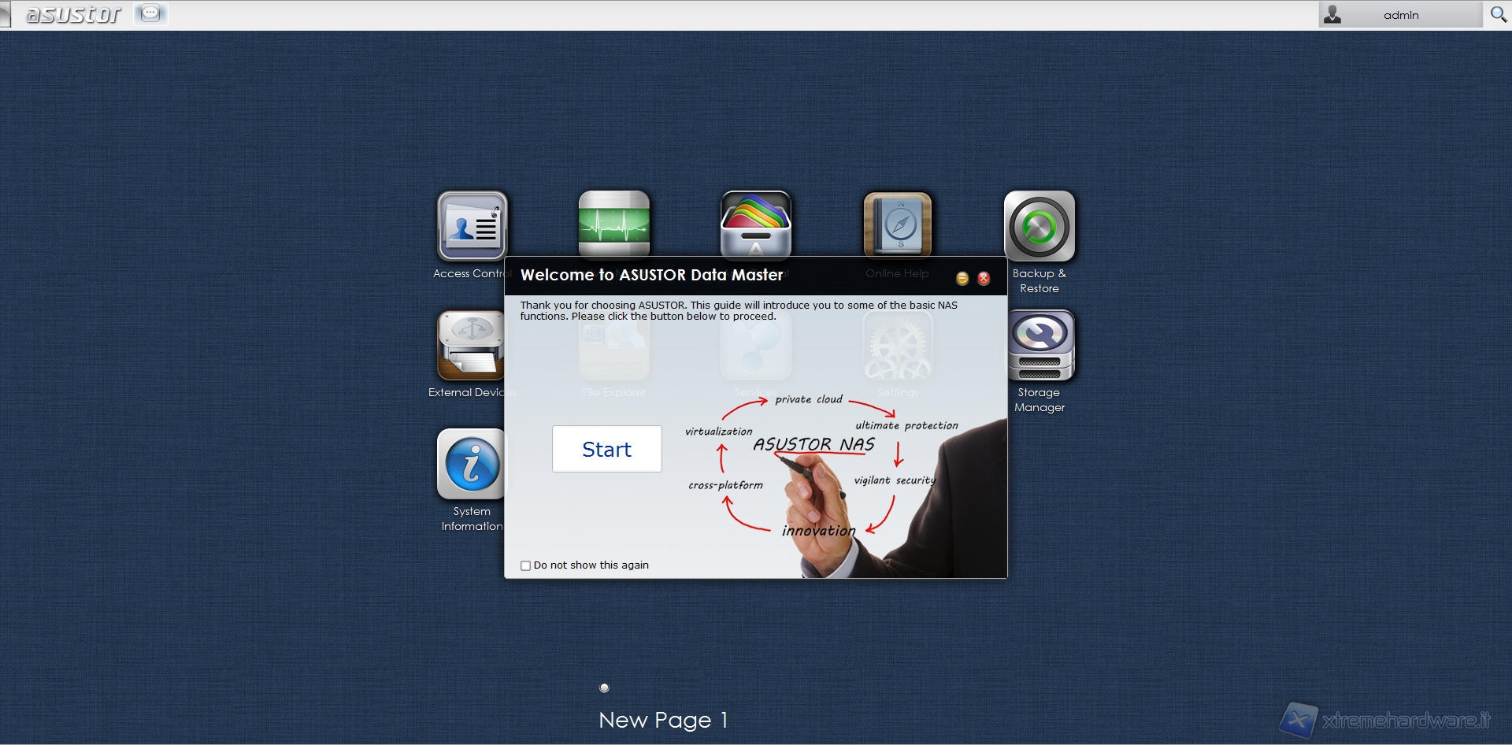Tick the "Do not show this again" checkbox
This screenshot has width=1512, height=745.
[x=525, y=565]
